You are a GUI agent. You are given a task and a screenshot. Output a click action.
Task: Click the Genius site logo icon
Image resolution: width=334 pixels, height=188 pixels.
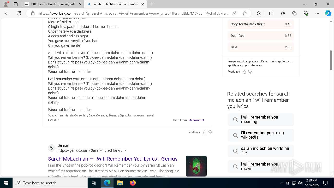pyautogui.click(x=52, y=148)
